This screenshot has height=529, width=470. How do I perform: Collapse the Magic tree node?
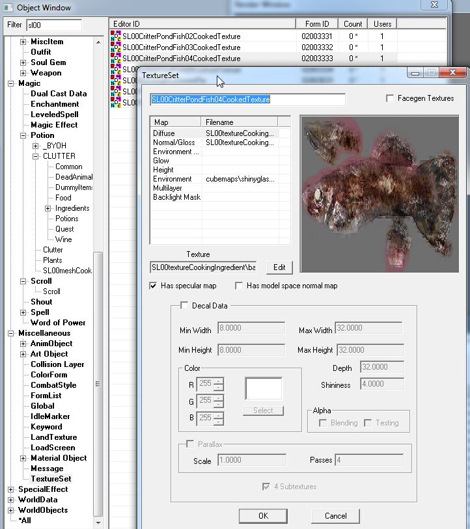[11, 84]
